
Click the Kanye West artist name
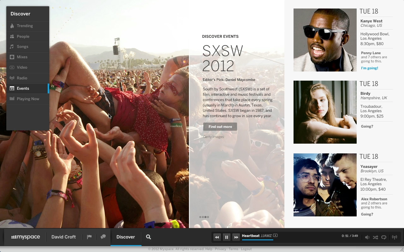(371, 21)
